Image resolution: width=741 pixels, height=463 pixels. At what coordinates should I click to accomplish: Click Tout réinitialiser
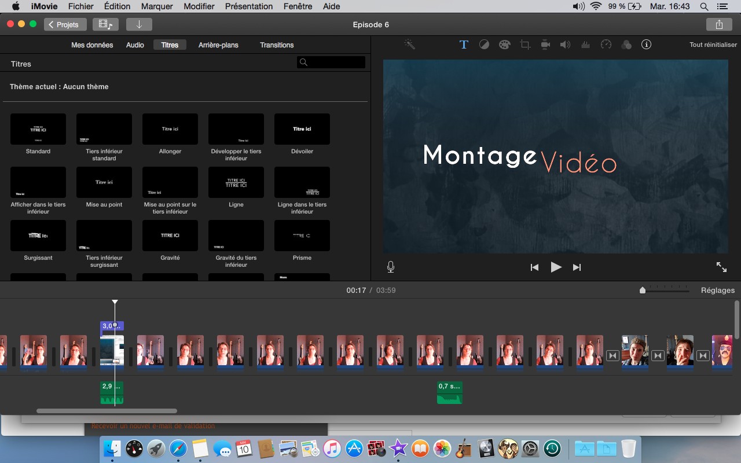point(713,45)
